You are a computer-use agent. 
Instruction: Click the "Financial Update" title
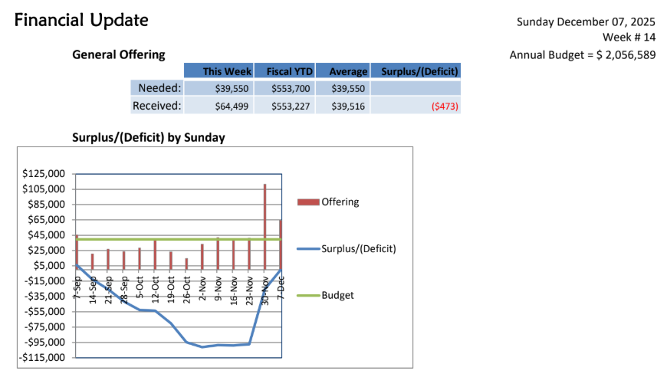[81, 21]
